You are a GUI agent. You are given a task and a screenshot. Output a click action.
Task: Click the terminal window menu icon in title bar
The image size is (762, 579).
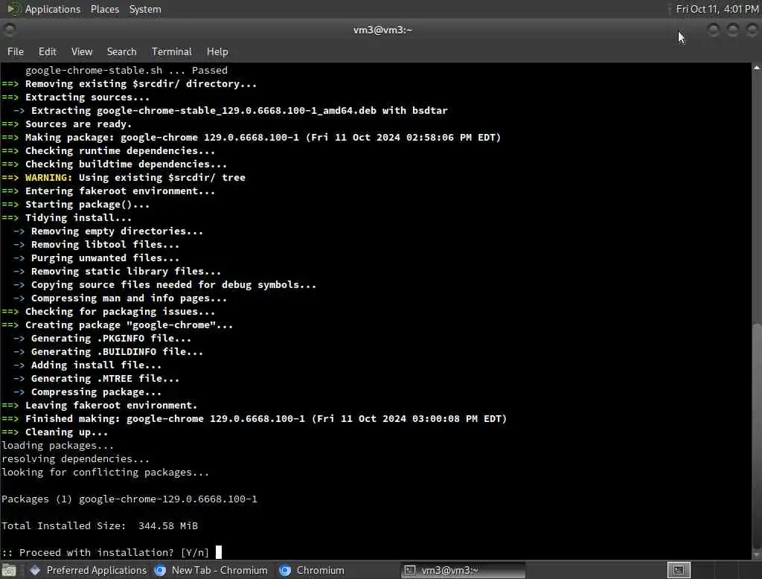click(10, 31)
